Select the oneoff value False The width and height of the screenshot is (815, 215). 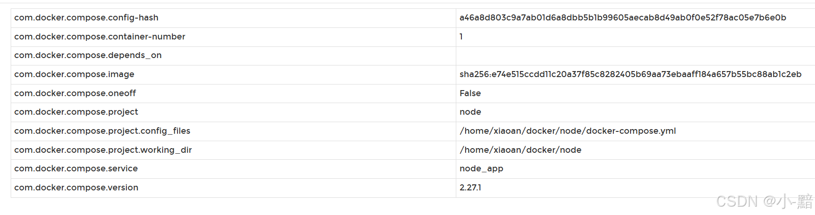[x=470, y=93]
